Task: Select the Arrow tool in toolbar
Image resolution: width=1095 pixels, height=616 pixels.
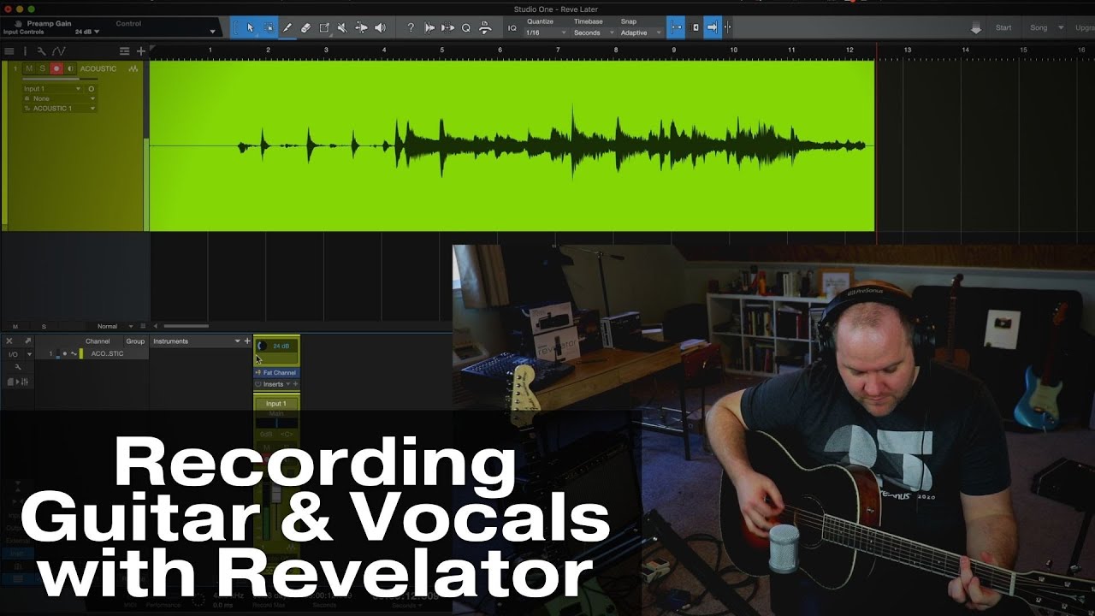Action: pos(251,27)
